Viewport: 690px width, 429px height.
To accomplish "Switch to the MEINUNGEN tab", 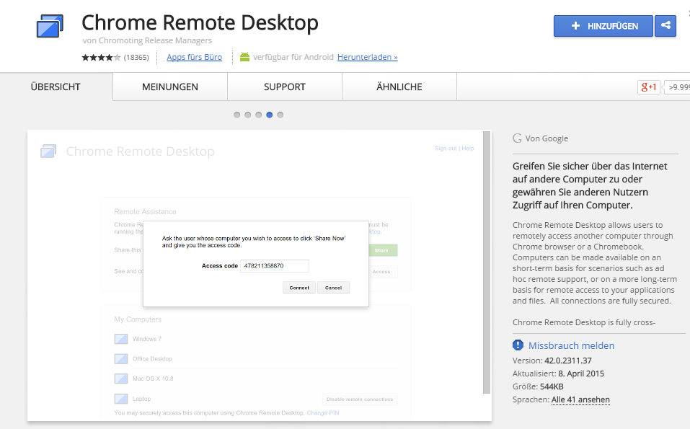I will tap(170, 87).
